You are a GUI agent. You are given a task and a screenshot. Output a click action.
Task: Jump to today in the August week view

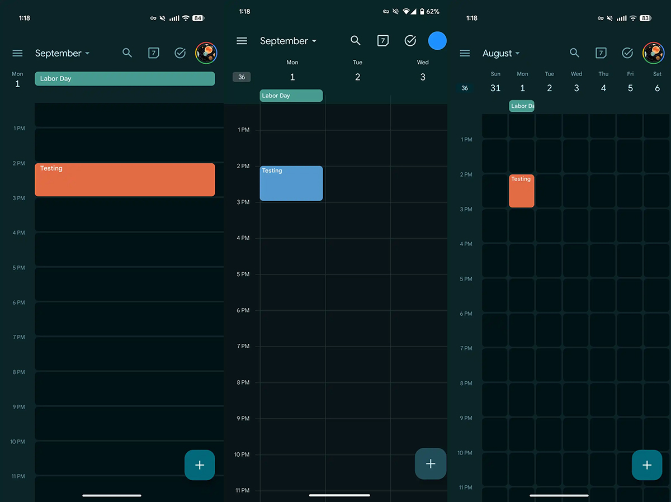tap(601, 53)
